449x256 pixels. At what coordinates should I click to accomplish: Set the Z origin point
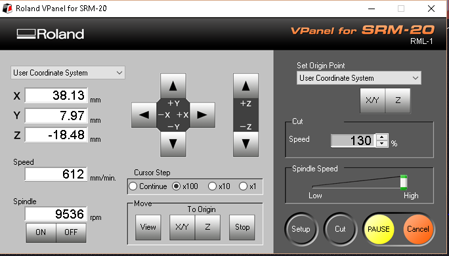(x=398, y=100)
